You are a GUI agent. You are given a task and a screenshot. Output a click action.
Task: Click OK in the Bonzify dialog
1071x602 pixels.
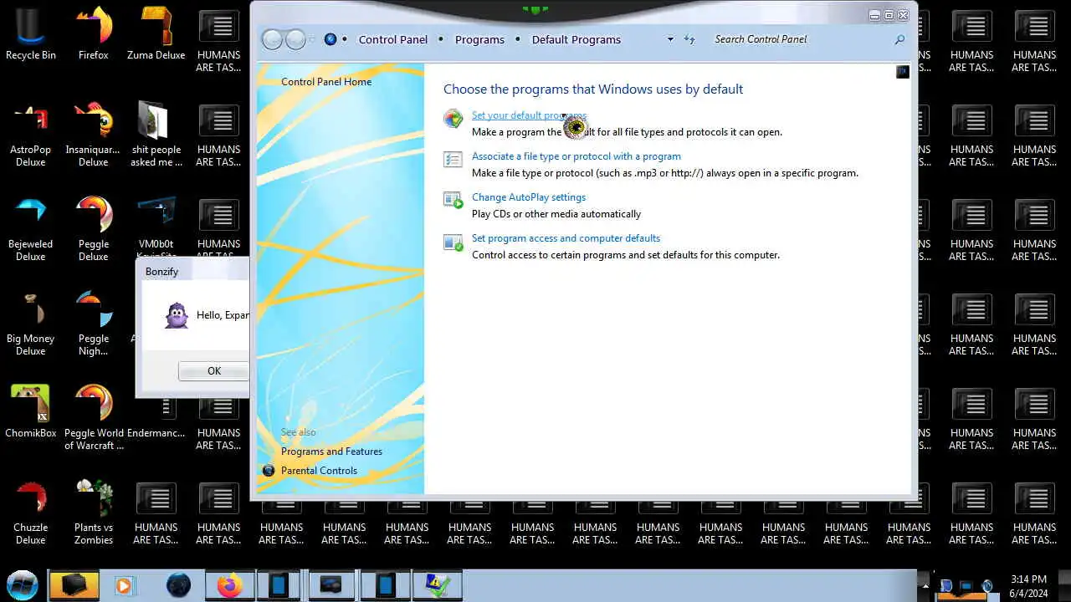click(213, 371)
